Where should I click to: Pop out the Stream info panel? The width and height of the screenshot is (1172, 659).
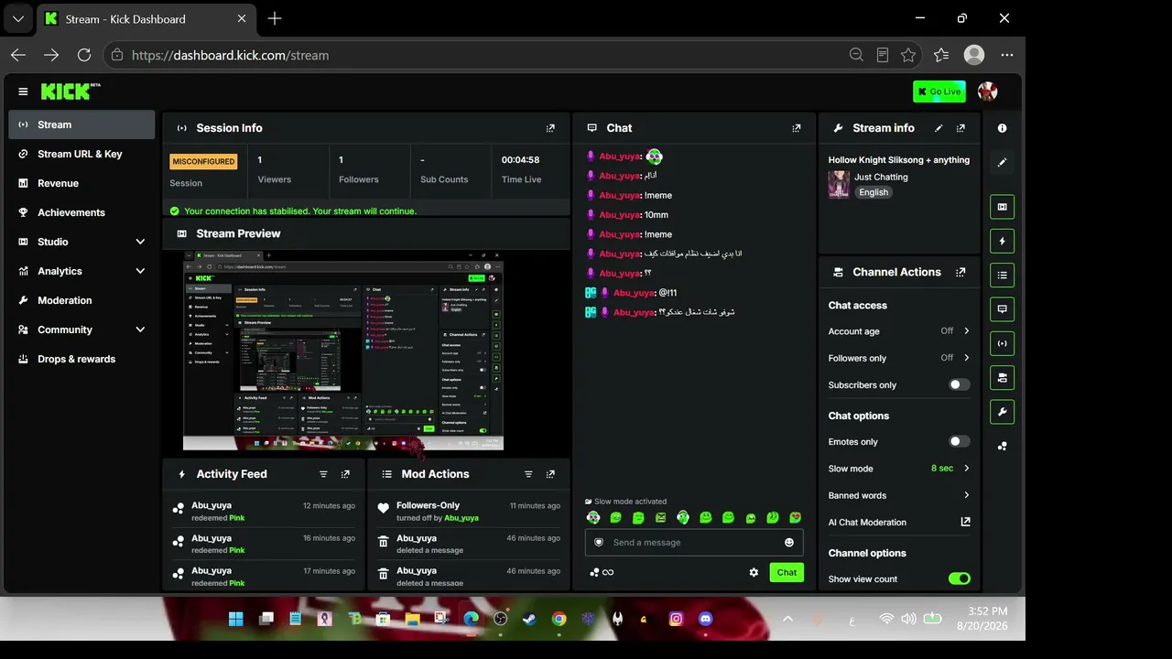tap(960, 128)
